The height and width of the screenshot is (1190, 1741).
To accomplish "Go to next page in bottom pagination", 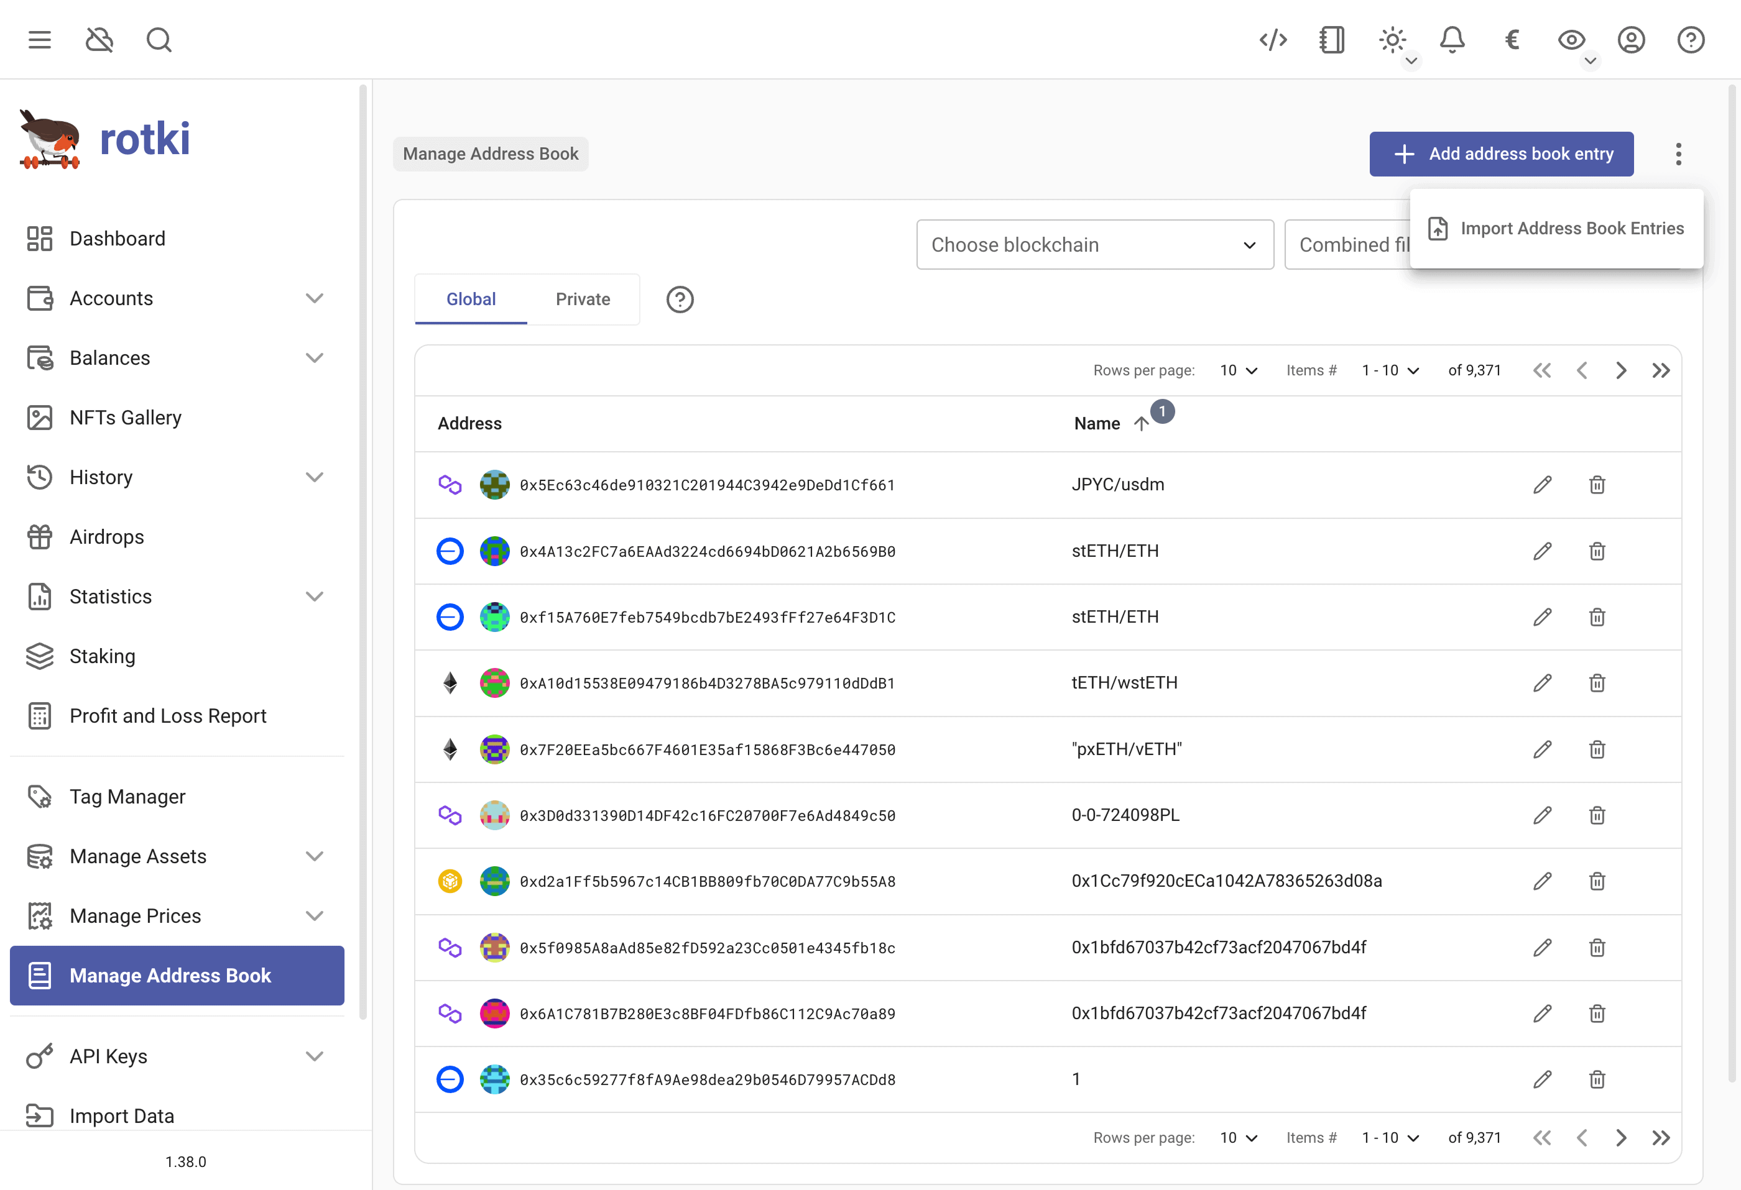I will pyautogui.click(x=1621, y=1138).
